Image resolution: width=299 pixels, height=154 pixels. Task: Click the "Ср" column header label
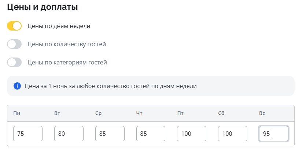[x=98, y=113]
